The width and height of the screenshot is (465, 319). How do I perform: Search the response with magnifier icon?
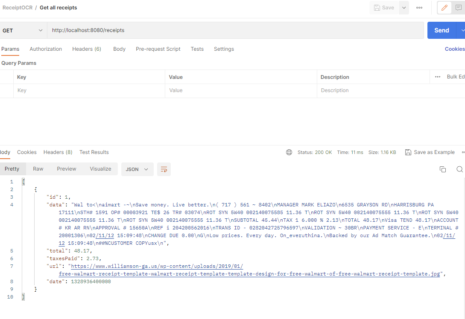459,169
